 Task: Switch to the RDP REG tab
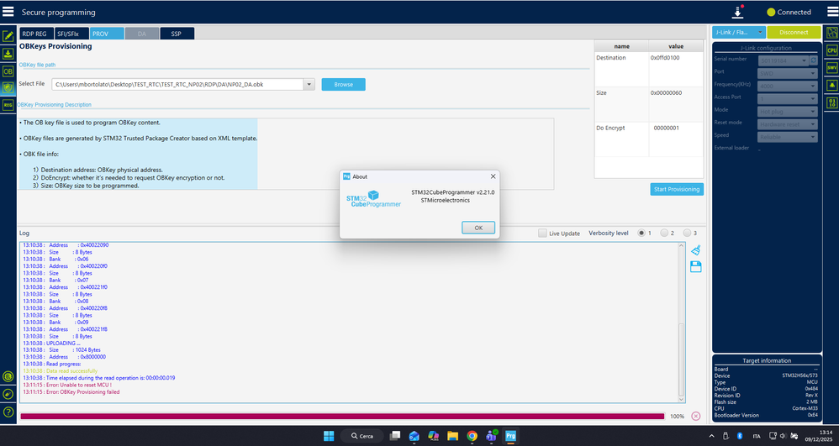(x=34, y=34)
